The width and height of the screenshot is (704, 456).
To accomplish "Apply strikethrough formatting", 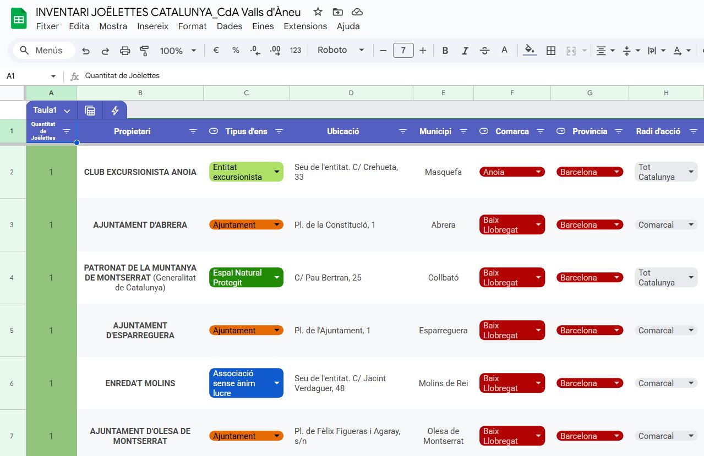I will coord(484,51).
